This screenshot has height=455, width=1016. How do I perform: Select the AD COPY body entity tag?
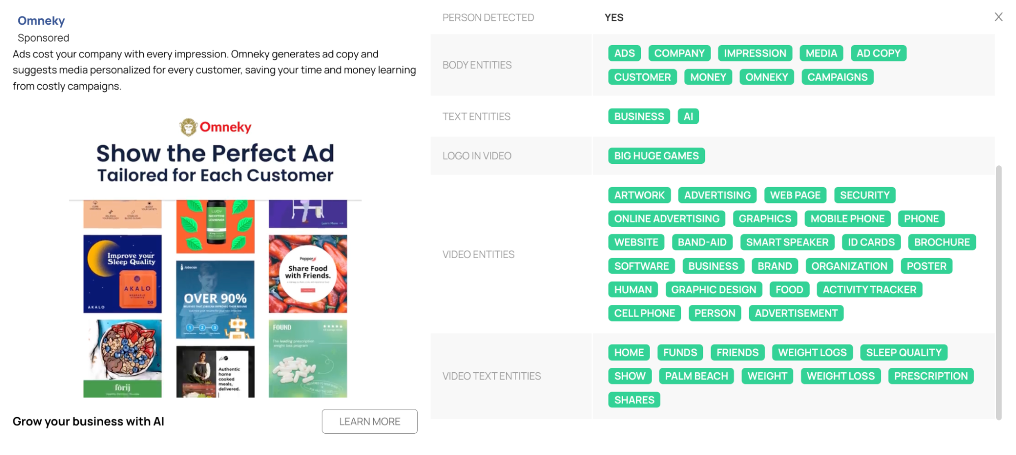[x=878, y=53]
